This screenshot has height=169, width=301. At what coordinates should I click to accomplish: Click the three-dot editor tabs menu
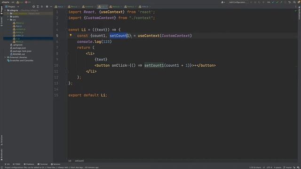click(296, 7)
